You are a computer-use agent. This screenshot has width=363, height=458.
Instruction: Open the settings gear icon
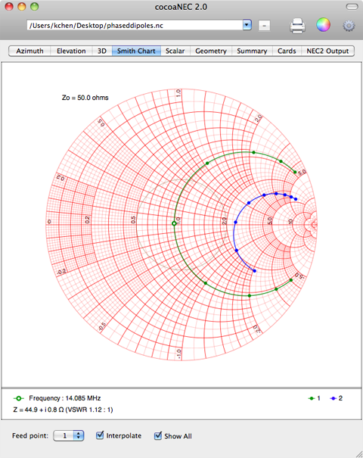pos(349,26)
